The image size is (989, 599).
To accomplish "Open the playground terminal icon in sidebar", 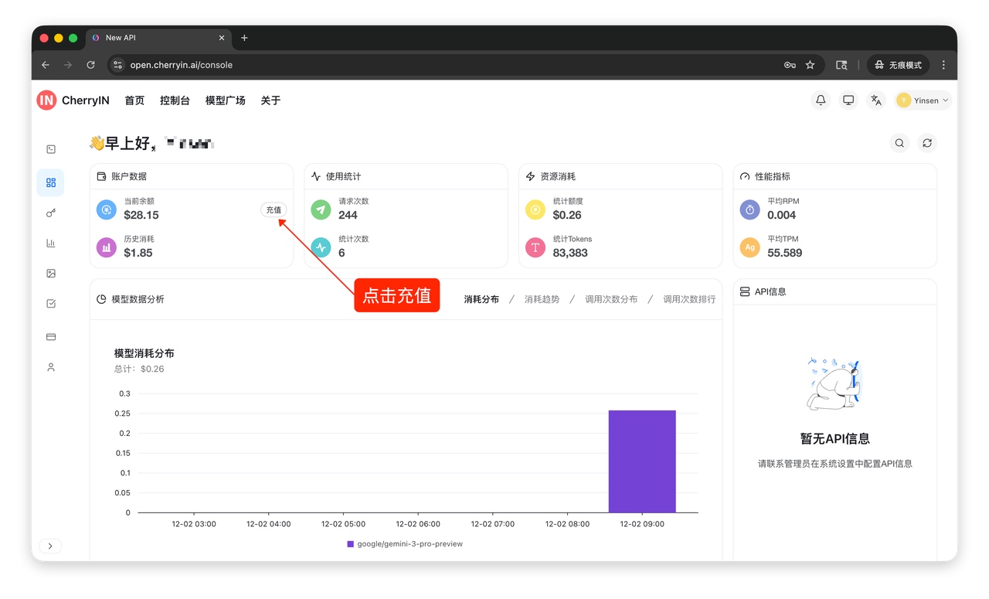I will [51, 149].
